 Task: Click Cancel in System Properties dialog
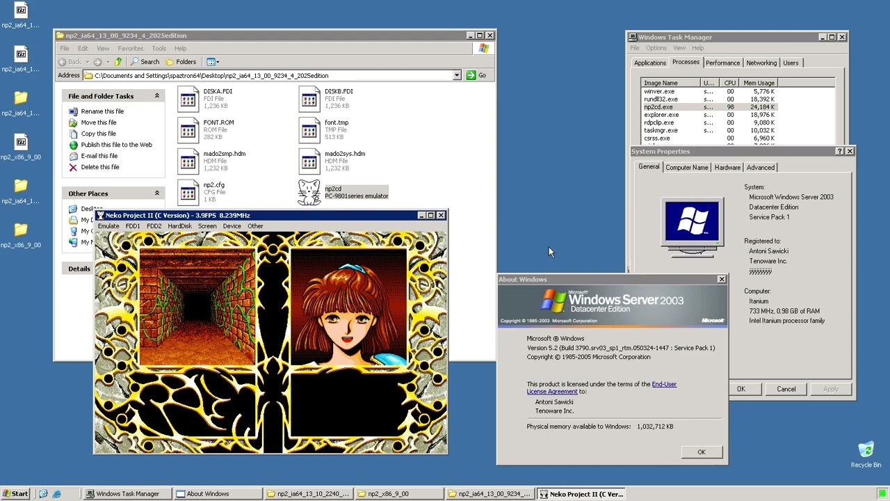(x=786, y=389)
